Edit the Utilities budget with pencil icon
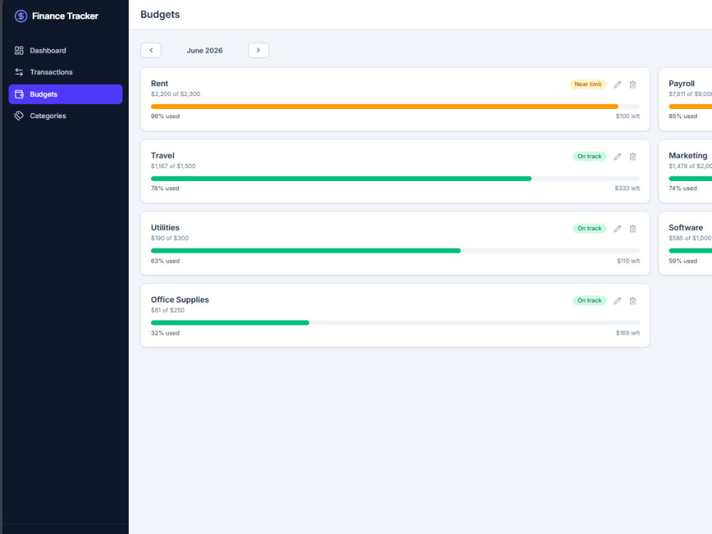 click(617, 229)
